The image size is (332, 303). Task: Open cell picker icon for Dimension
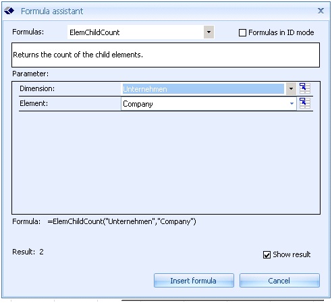point(305,88)
